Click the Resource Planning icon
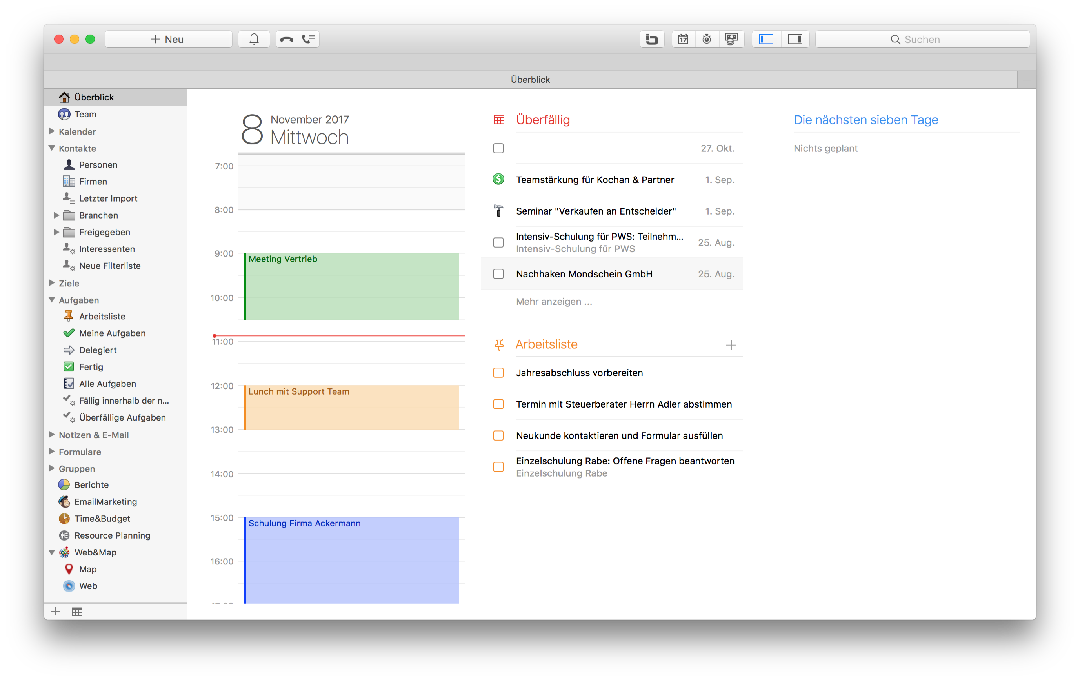The height and width of the screenshot is (681, 1080). point(64,535)
